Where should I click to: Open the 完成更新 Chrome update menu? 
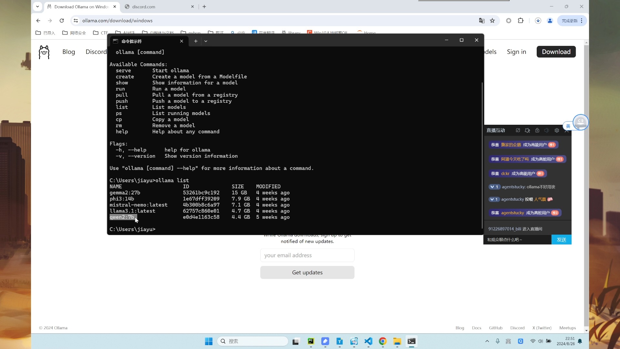pyautogui.click(x=572, y=21)
